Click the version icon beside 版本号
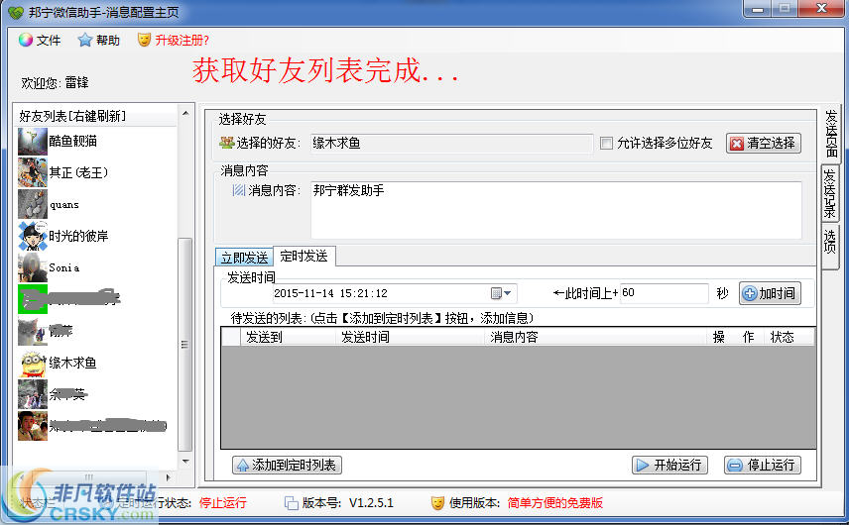This screenshot has height=525, width=849. coord(292,503)
